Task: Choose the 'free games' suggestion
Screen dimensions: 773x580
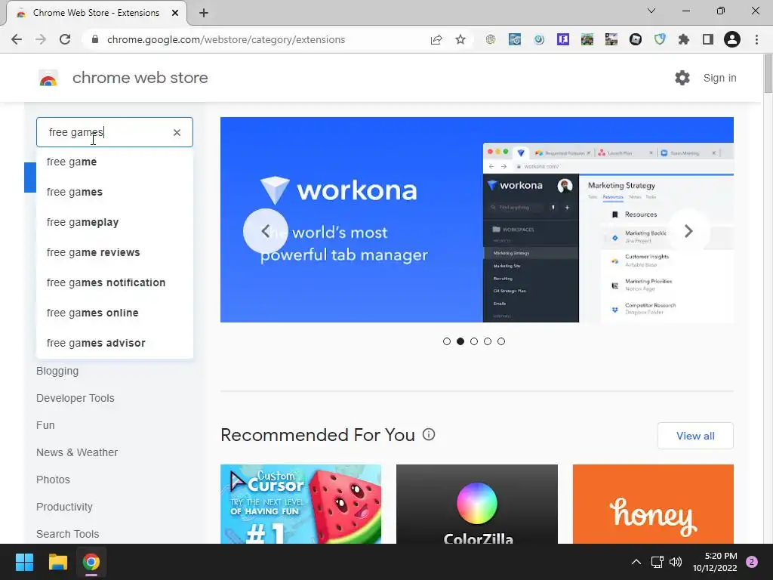Action: 115,192
